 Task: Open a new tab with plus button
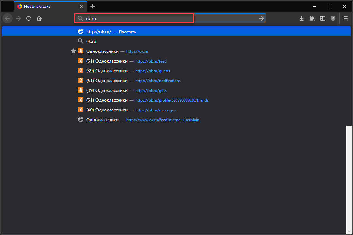93,6
